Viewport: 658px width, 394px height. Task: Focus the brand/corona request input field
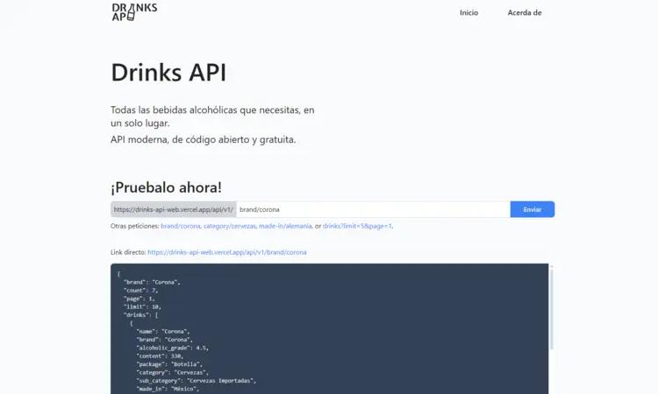tap(373, 209)
